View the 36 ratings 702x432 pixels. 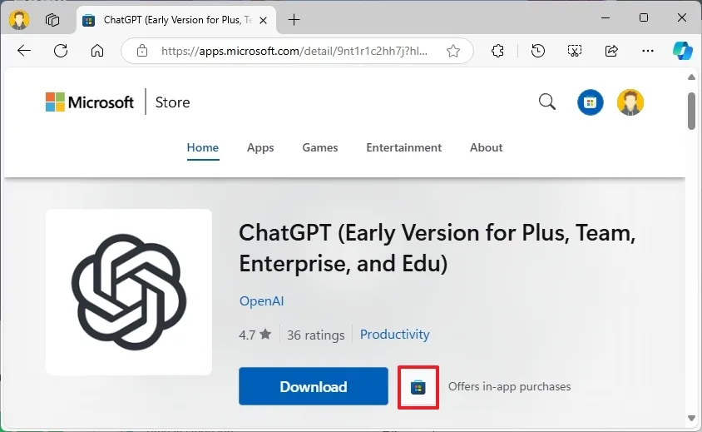coord(315,335)
